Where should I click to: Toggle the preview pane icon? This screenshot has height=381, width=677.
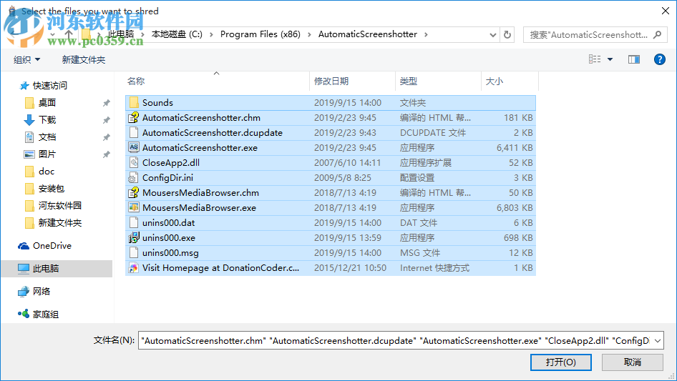[x=634, y=59]
